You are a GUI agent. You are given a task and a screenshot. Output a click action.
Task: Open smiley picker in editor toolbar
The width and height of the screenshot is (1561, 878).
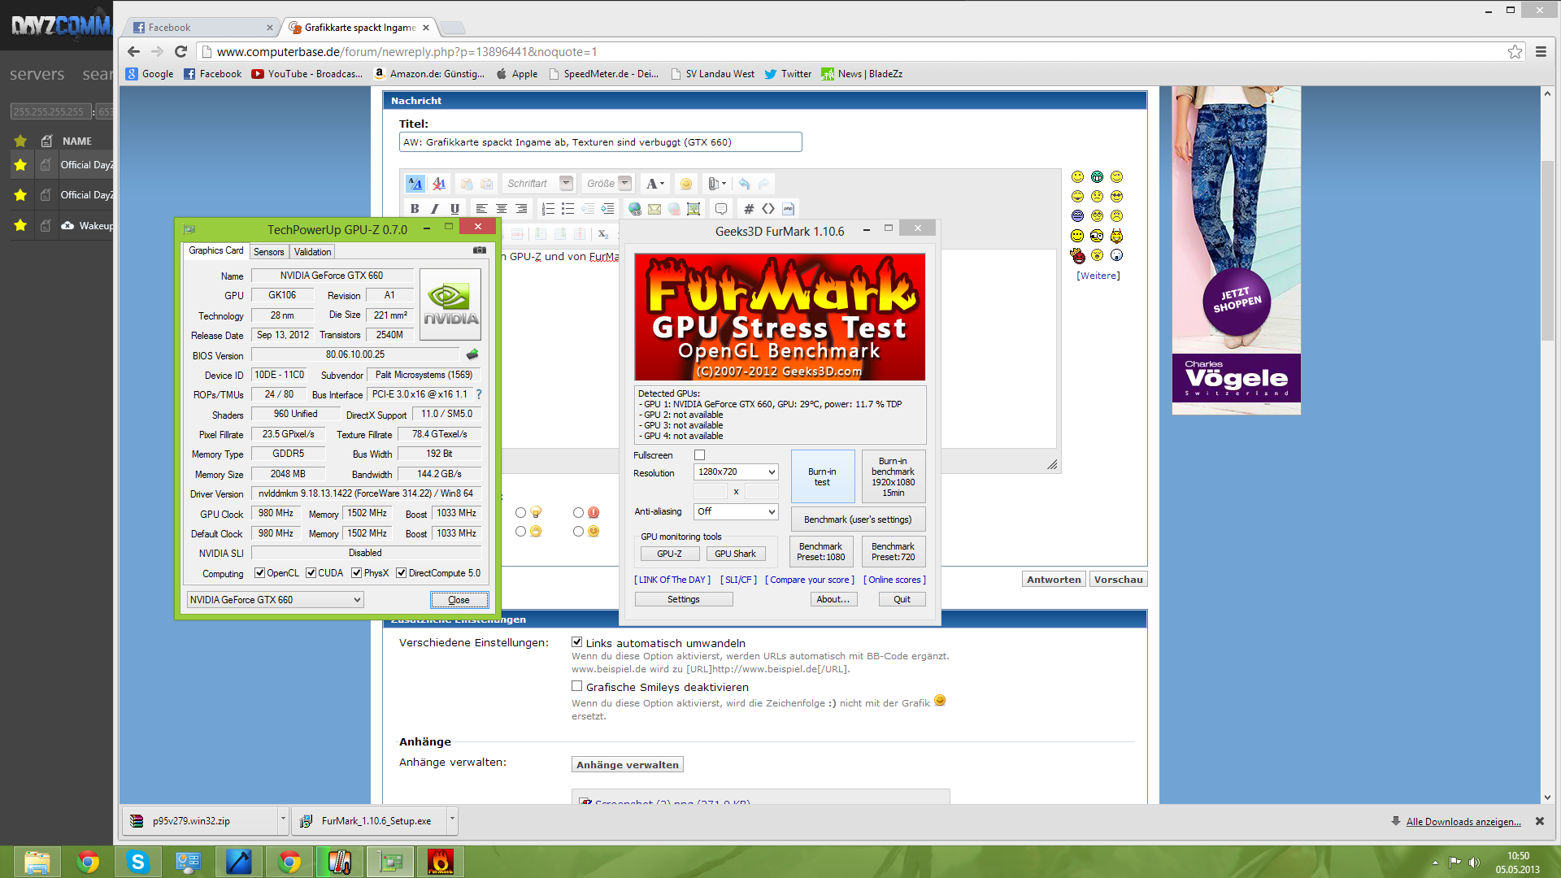[685, 184]
